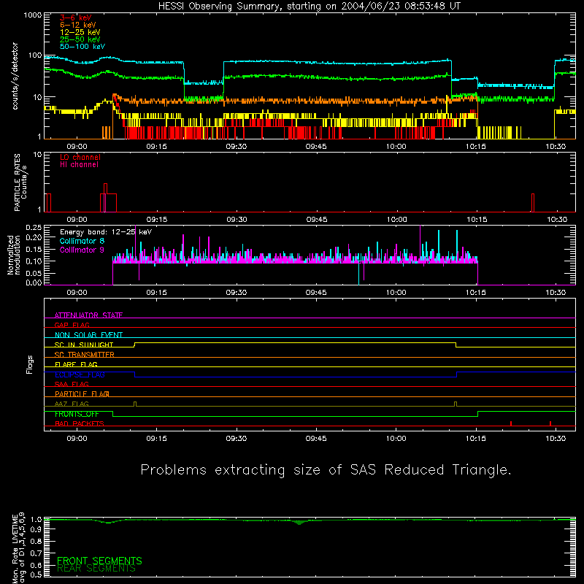
Task: Click the vertical Flags axis label
Action: [30, 364]
